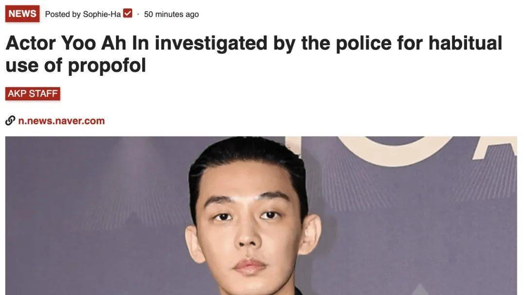Click the word 'habitual' in the headline
This screenshot has width=526, height=295.
tap(465, 43)
